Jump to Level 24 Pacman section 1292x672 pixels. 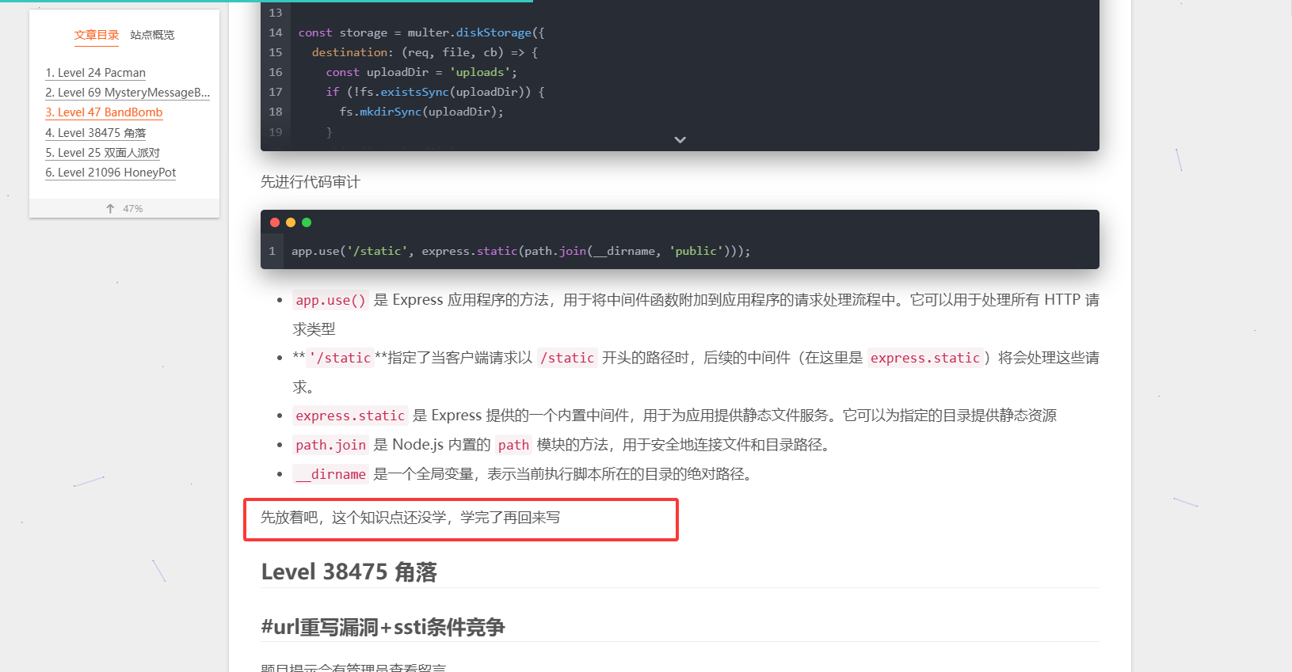click(95, 73)
